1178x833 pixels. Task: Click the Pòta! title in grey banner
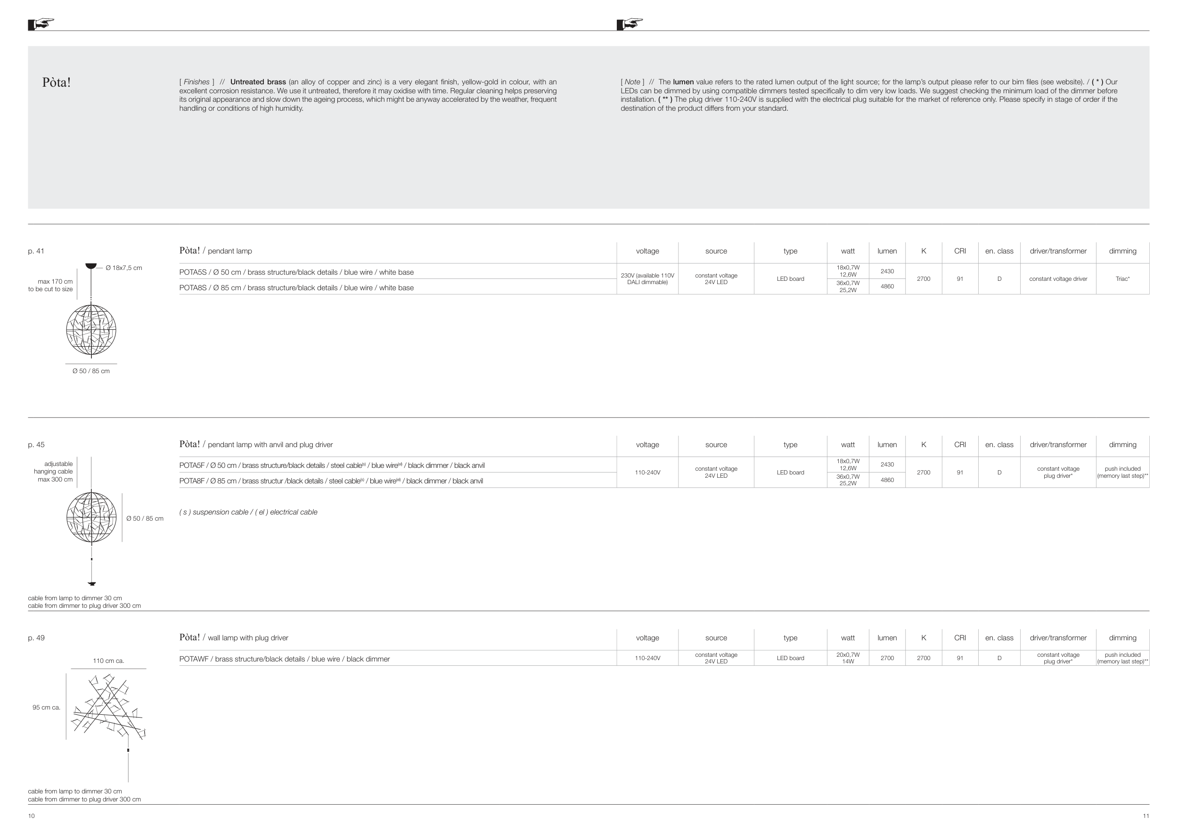click(57, 82)
